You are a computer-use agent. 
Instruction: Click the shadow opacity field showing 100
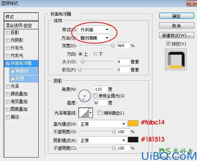[x=123, y=148]
